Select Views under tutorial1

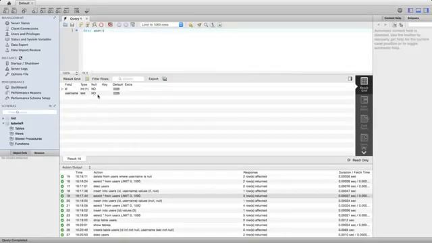[19, 134]
